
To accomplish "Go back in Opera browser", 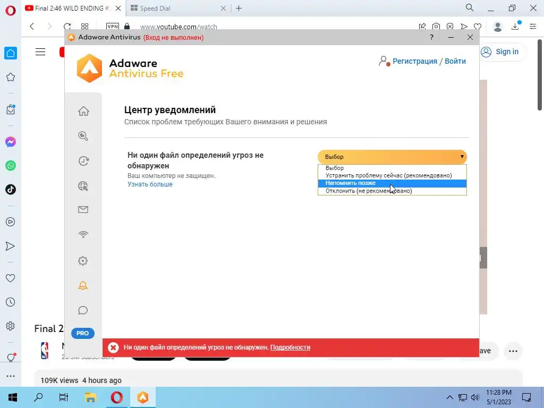I will 32,27.
